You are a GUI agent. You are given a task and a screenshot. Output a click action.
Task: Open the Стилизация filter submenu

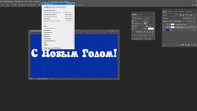[x=58, y=39]
